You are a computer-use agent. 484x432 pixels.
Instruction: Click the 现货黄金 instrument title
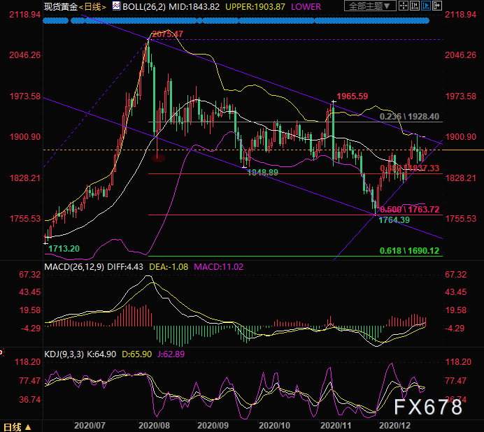pos(59,6)
